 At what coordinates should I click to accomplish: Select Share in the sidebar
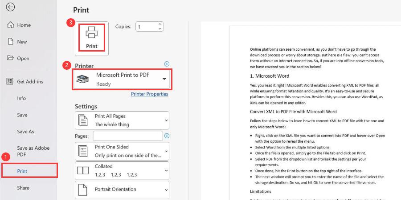pyautogui.click(x=23, y=188)
